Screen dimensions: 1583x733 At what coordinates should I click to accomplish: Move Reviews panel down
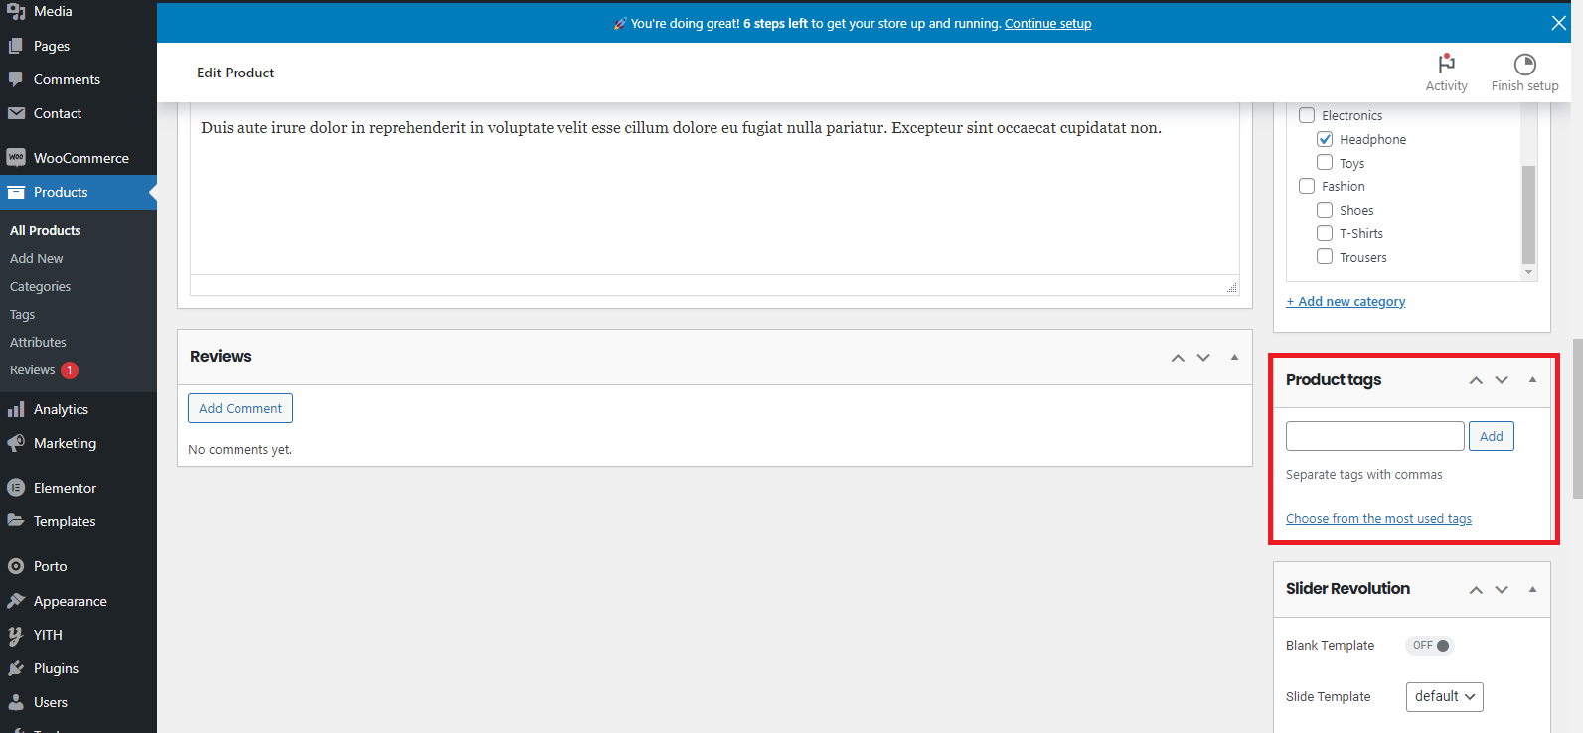tap(1203, 358)
